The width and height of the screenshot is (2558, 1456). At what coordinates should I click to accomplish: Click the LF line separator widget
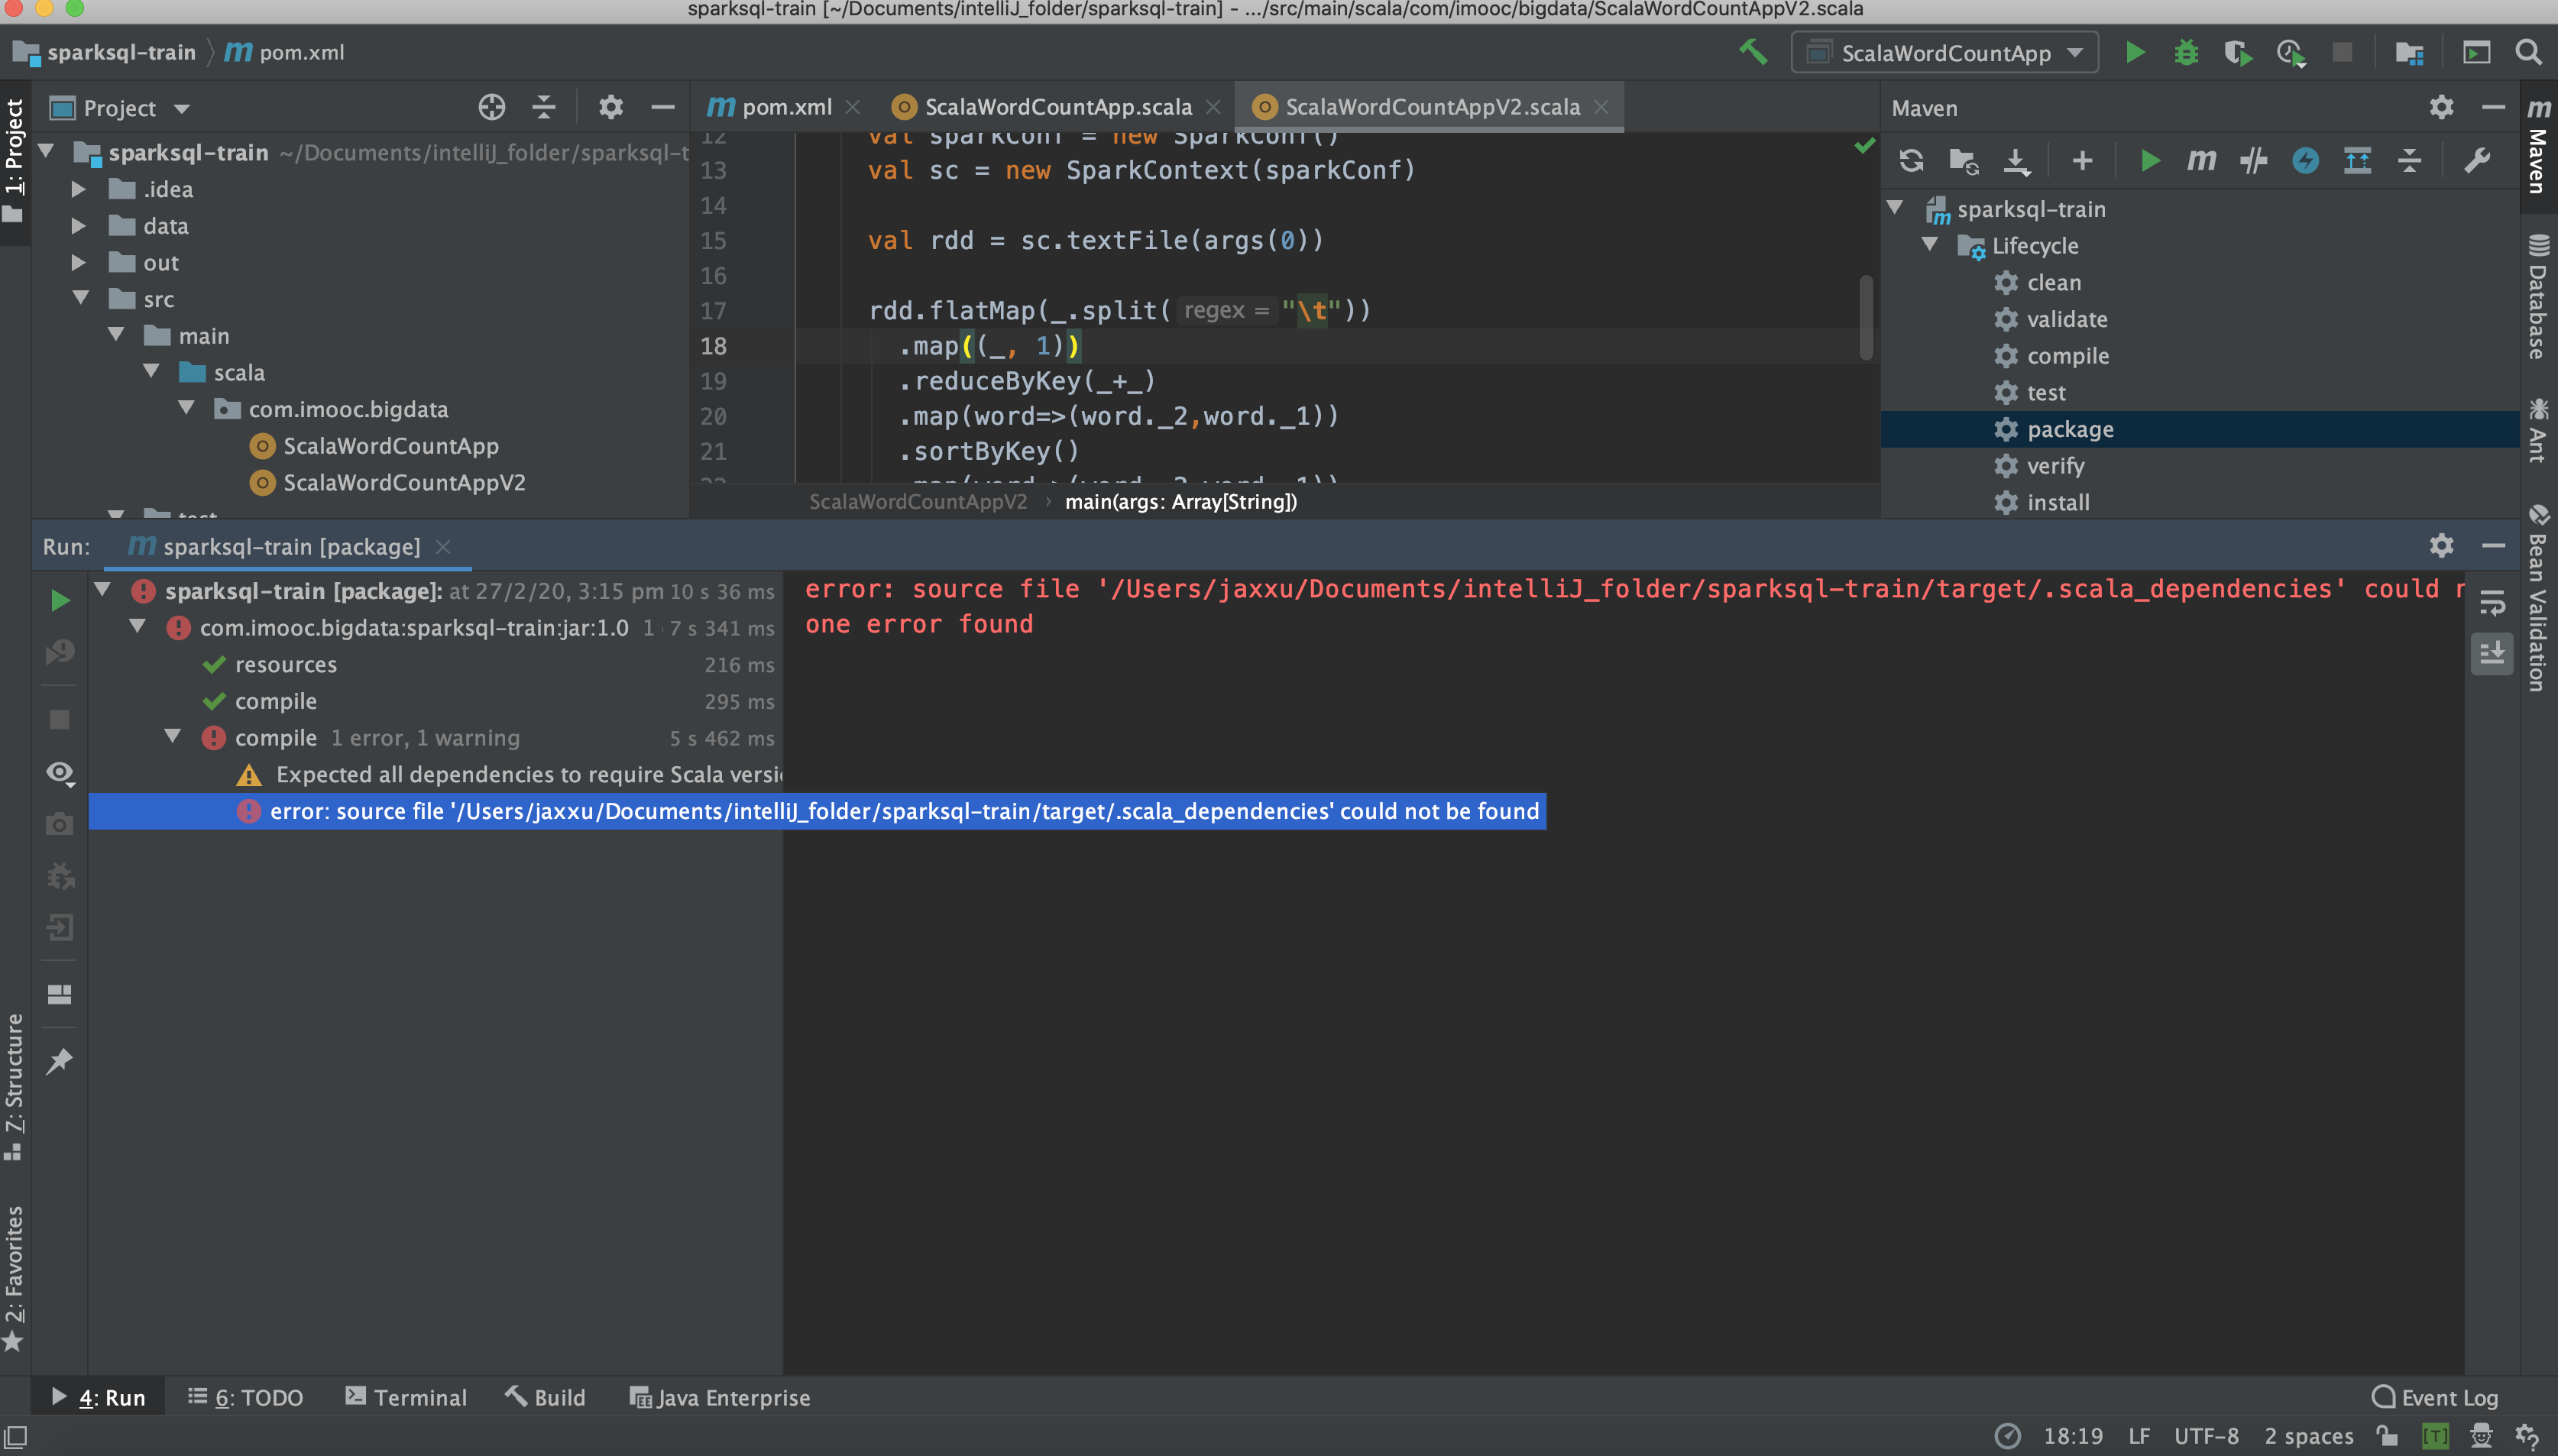[x=2139, y=1436]
